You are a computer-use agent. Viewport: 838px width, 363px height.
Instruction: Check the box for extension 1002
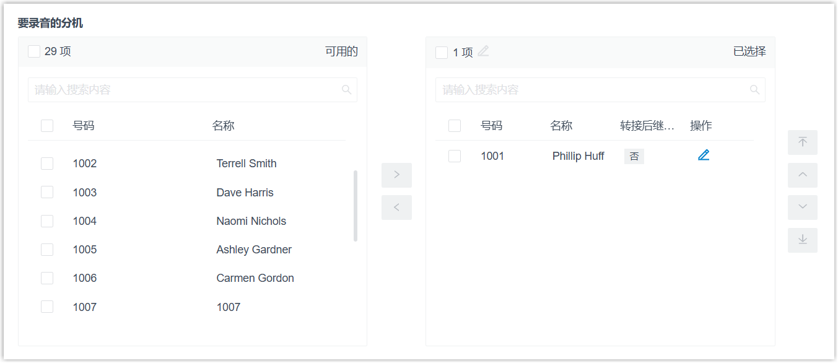pyautogui.click(x=47, y=164)
